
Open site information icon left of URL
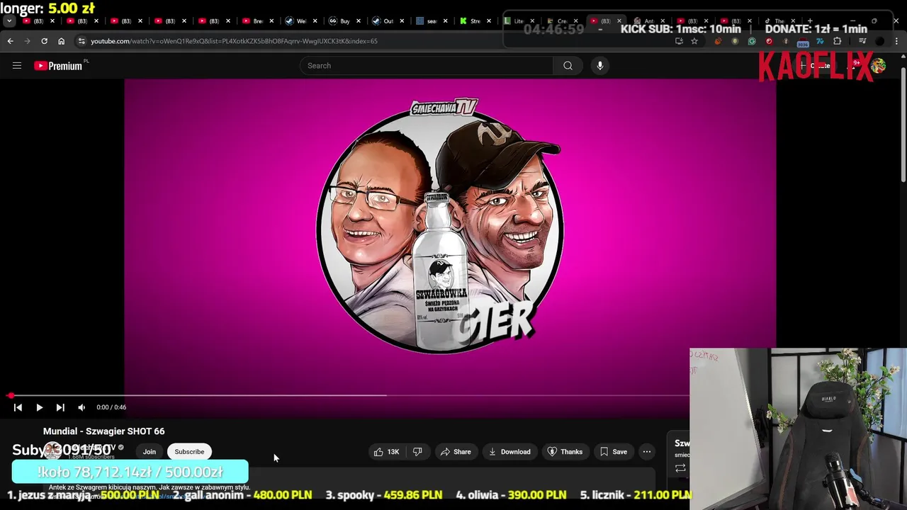pos(81,41)
